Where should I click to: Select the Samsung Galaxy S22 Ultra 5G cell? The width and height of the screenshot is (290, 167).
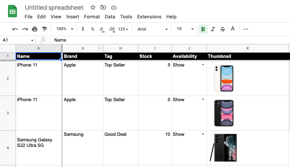click(39, 148)
